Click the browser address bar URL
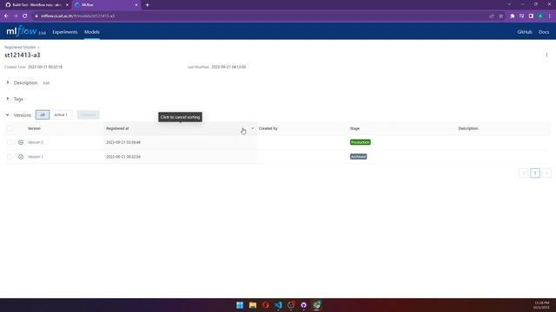 tap(77, 16)
